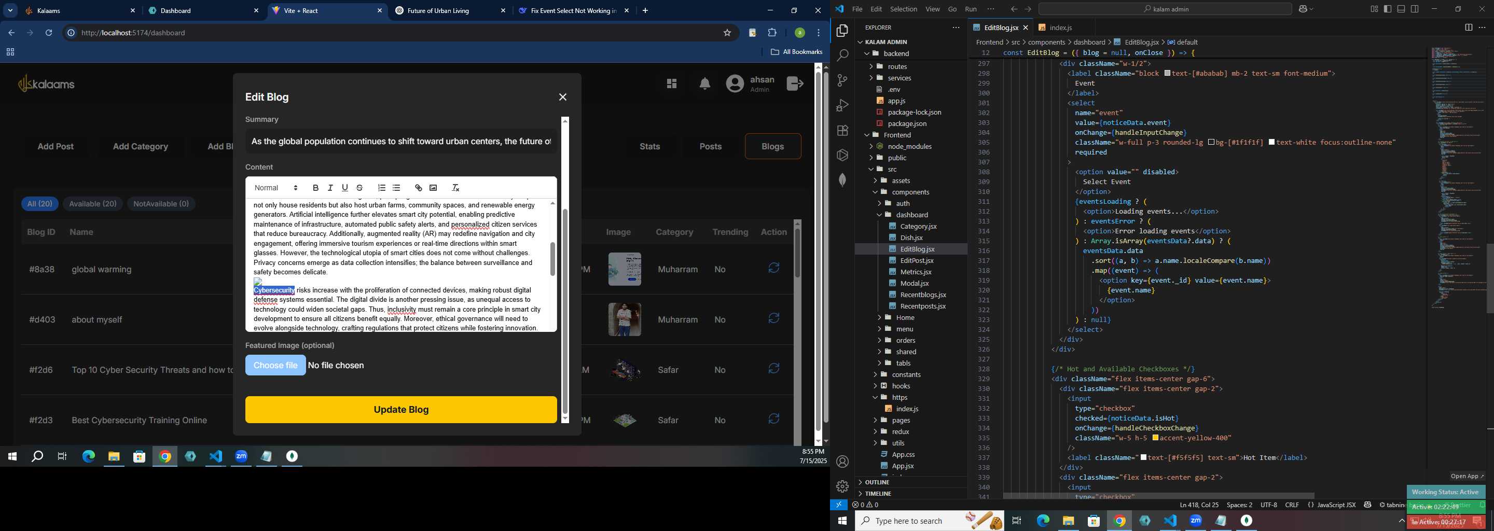1494x531 pixels.
Task: Close the Edit Blog modal
Action: [x=562, y=97]
